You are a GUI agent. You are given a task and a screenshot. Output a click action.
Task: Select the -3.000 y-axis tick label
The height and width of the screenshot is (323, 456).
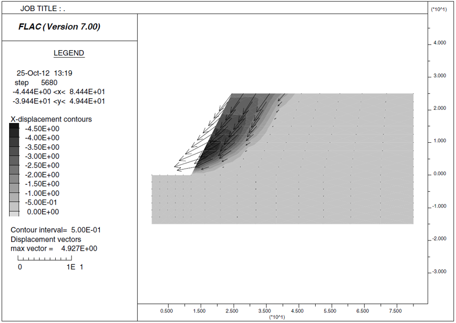(x=438, y=272)
